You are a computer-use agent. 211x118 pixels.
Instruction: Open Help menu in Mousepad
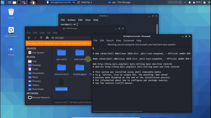click(x=139, y=41)
